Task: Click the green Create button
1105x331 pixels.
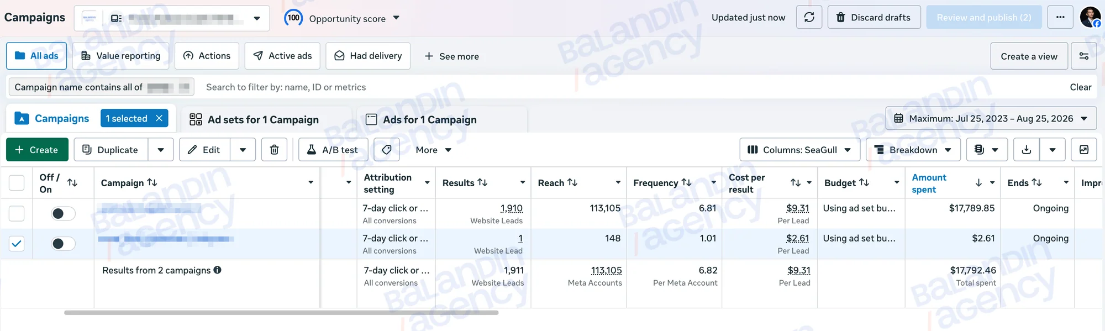Action: (37, 150)
